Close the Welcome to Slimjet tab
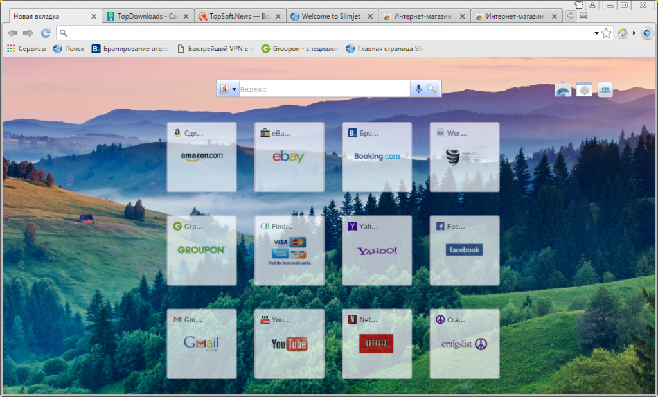658x397 pixels. pyautogui.click(x=370, y=16)
